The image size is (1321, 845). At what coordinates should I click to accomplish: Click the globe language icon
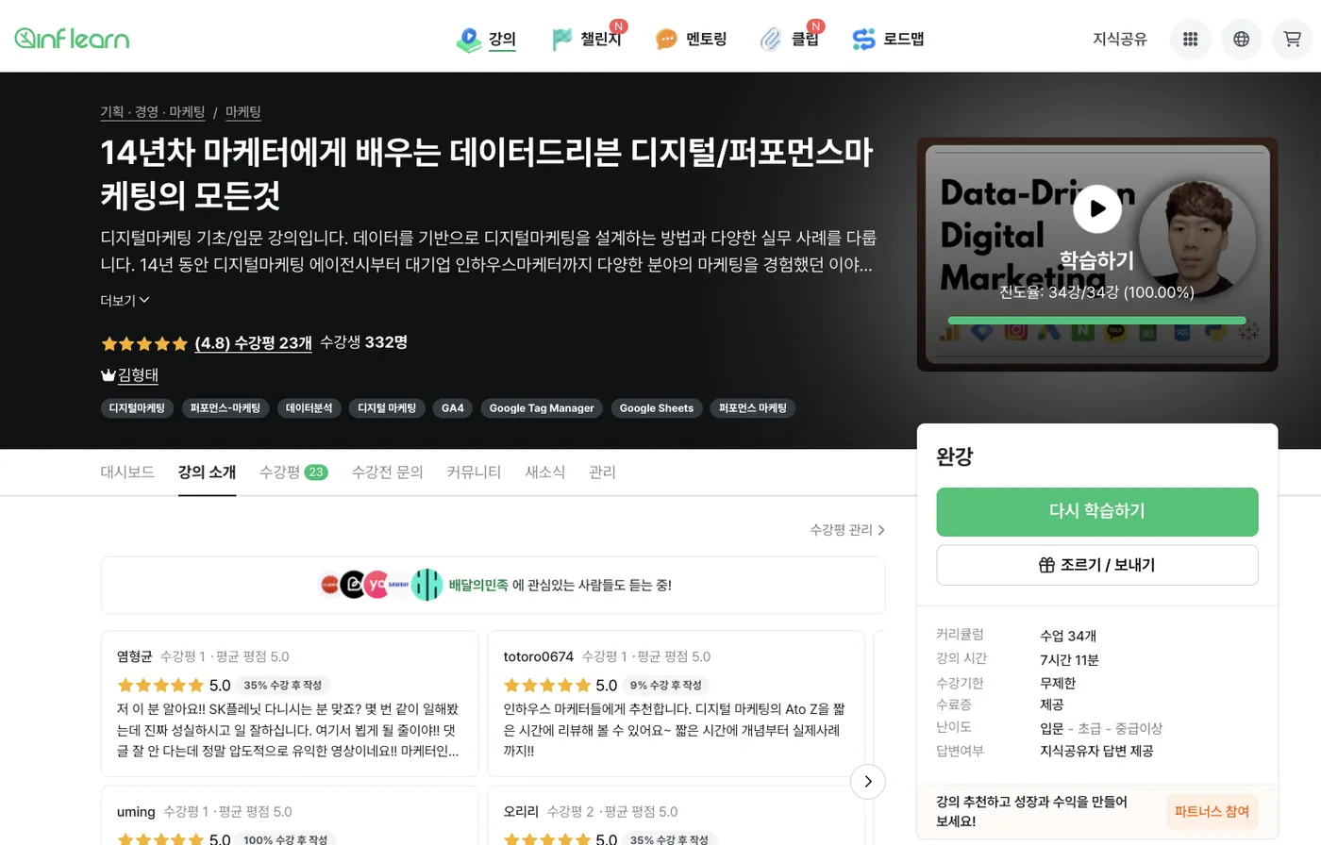(1242, 39)
